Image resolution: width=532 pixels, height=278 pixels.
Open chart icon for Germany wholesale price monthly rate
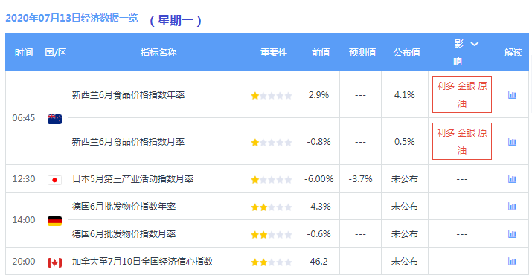click(512, 233)
